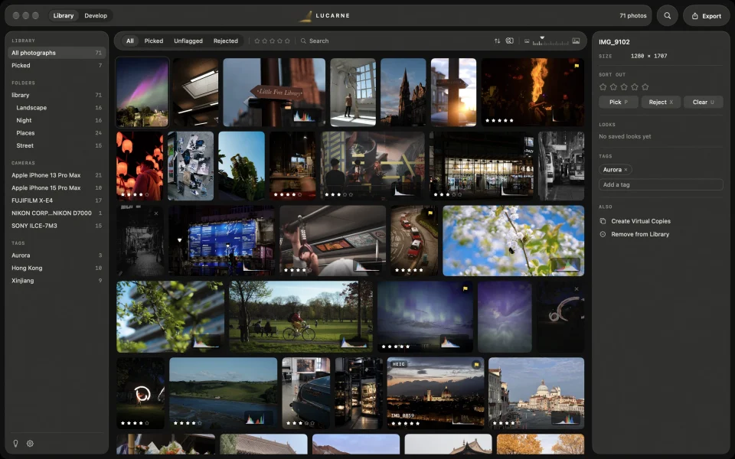Open the settings gear in the sidebar

[30, 443]
